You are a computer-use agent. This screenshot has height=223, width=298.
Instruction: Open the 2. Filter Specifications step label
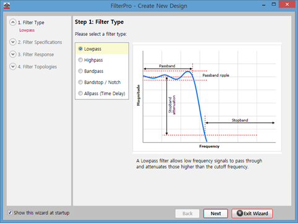40,42
